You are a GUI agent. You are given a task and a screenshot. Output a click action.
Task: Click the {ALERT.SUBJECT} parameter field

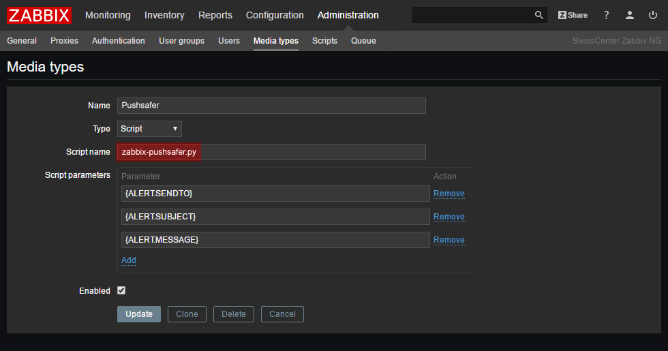point(275,217)
